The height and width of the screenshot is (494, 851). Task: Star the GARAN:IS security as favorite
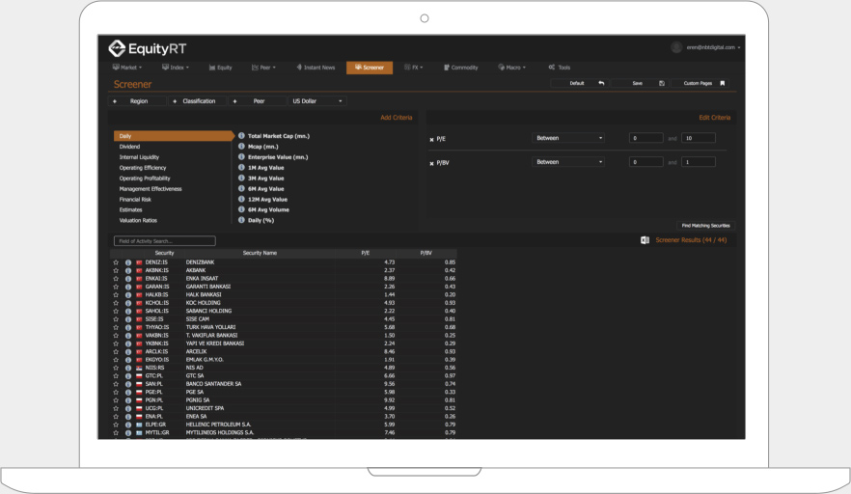(116, 287)
